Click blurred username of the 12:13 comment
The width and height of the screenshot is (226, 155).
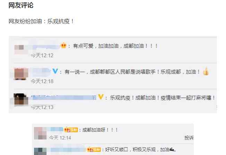pos(64,97)
